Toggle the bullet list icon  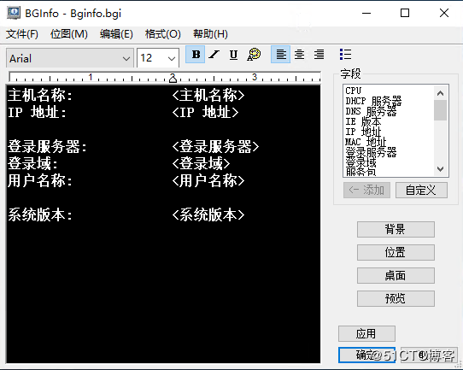point(345,55)
